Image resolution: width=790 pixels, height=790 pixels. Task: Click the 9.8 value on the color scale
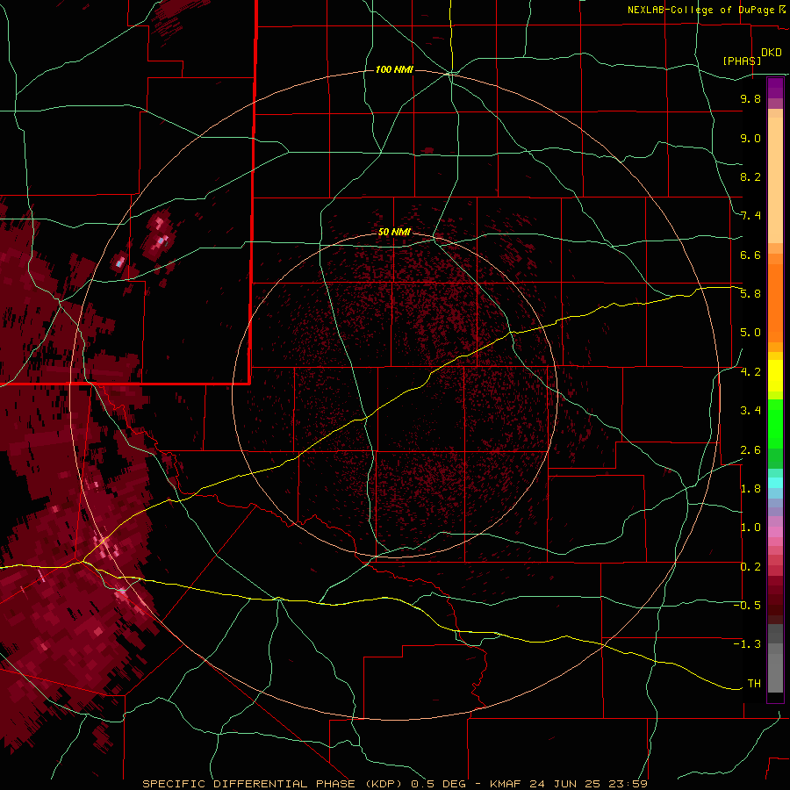pos(750,99)
